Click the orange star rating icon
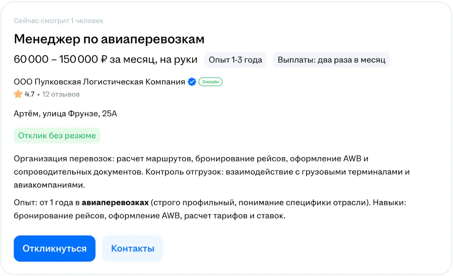453x276 pixels. tap(18, 94)
